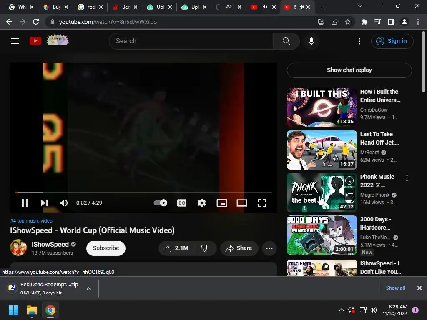Open system volume in tray
427x320 pixels.
point(373,310)
